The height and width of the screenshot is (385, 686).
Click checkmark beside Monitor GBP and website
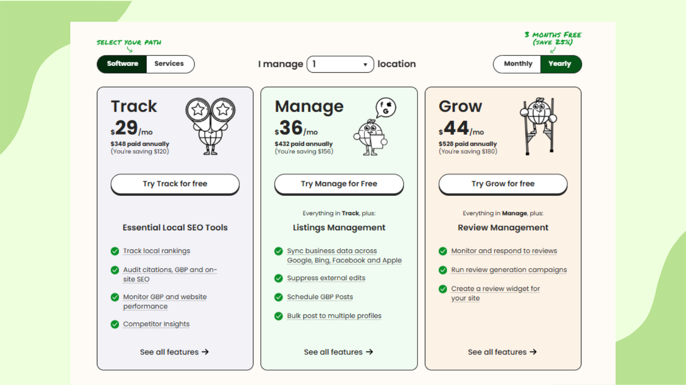pos(114,297)
